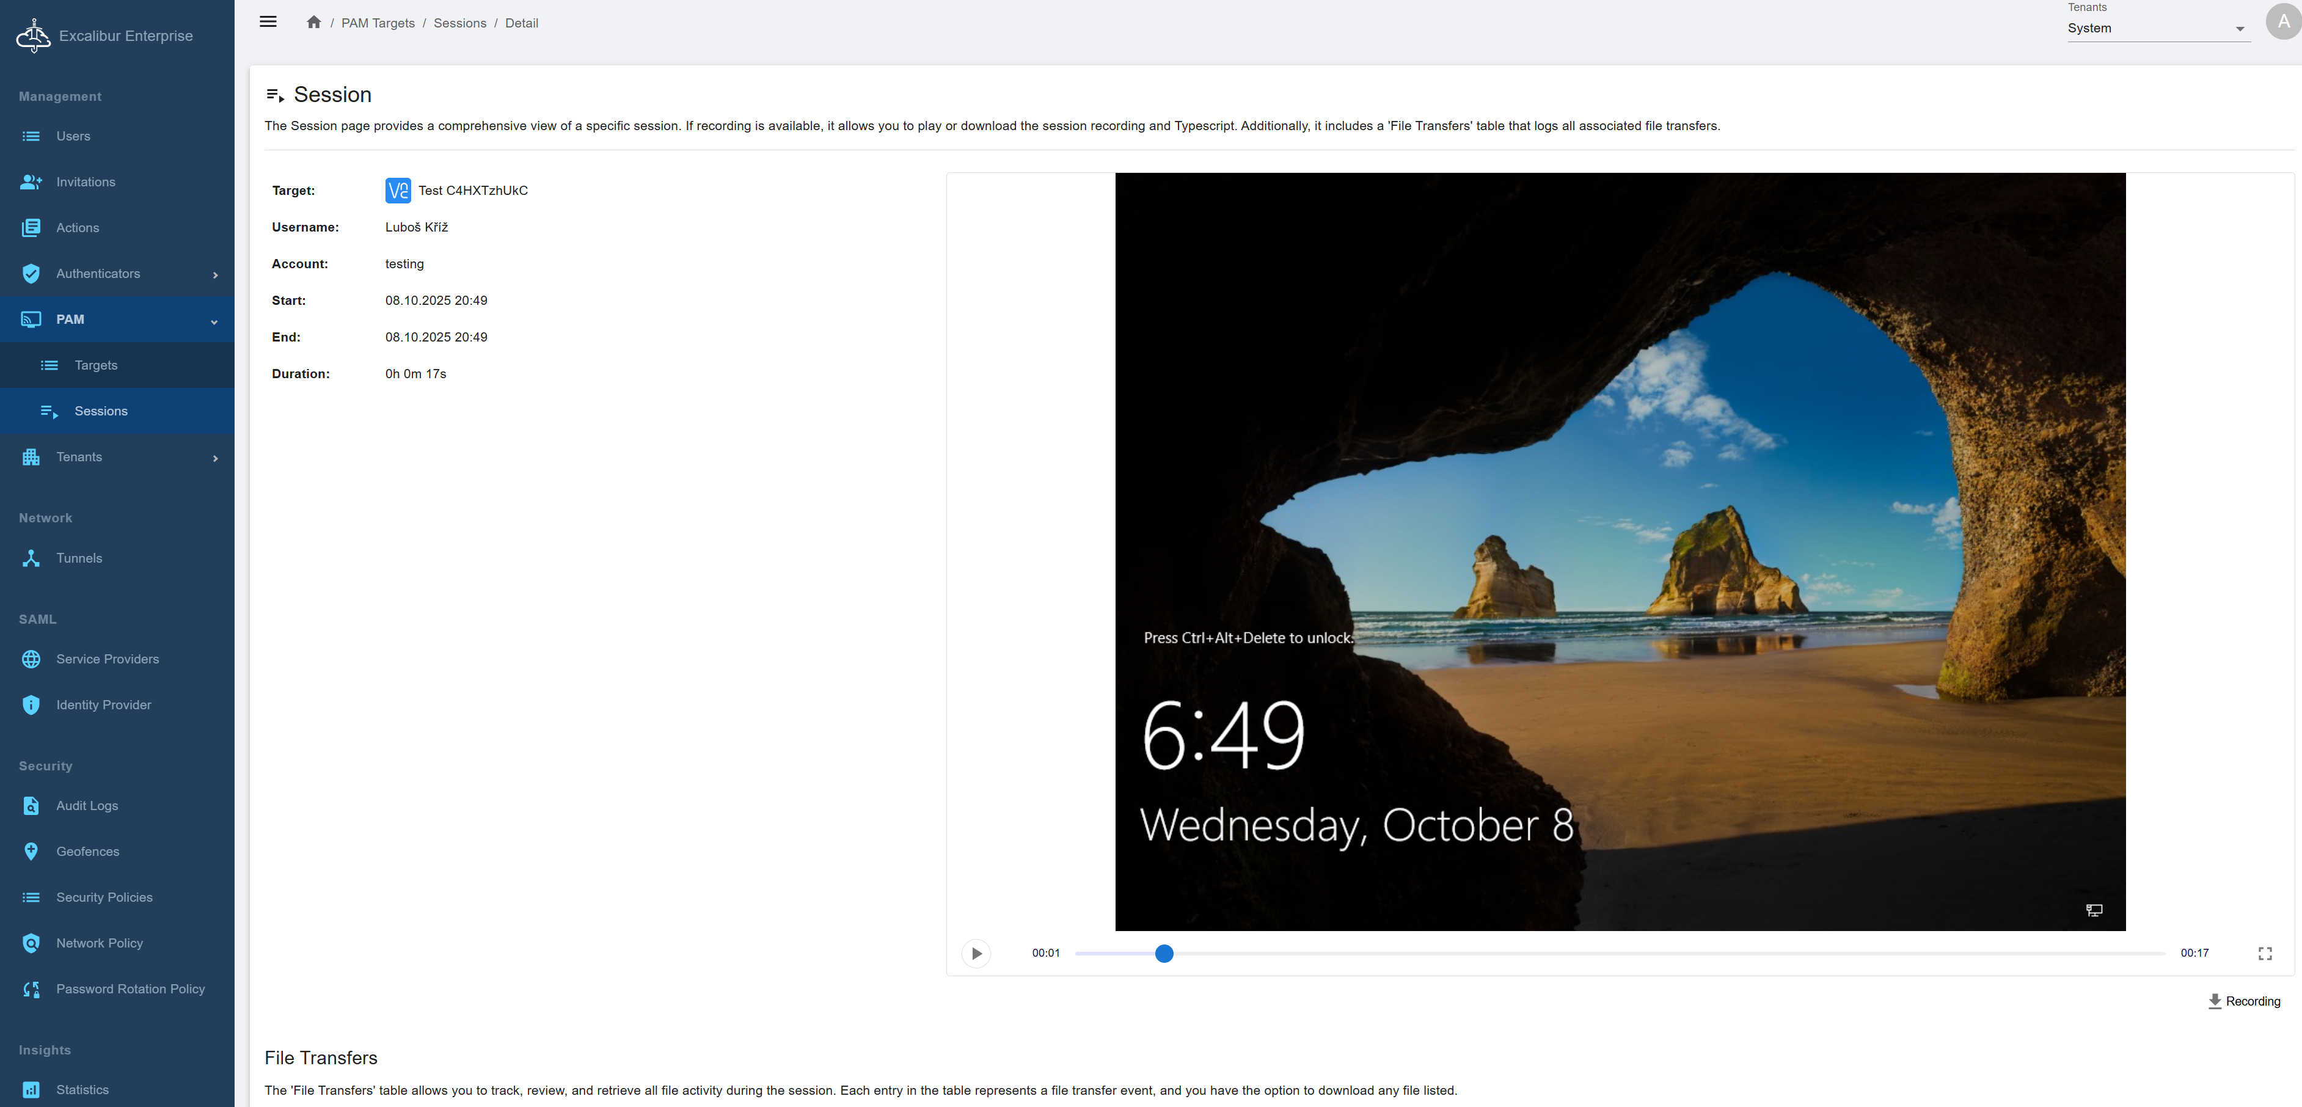The width and height of the screenshot is (2302, 1107).
Task: Click the Excalibur Enterprise logo icon
Action: pyautogui.click(x=33, y=35)
